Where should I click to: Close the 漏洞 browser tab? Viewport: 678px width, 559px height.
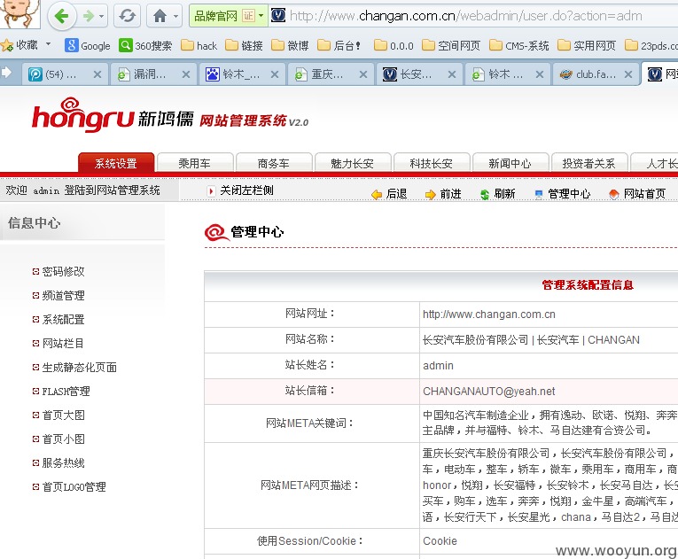pos(186,74)
